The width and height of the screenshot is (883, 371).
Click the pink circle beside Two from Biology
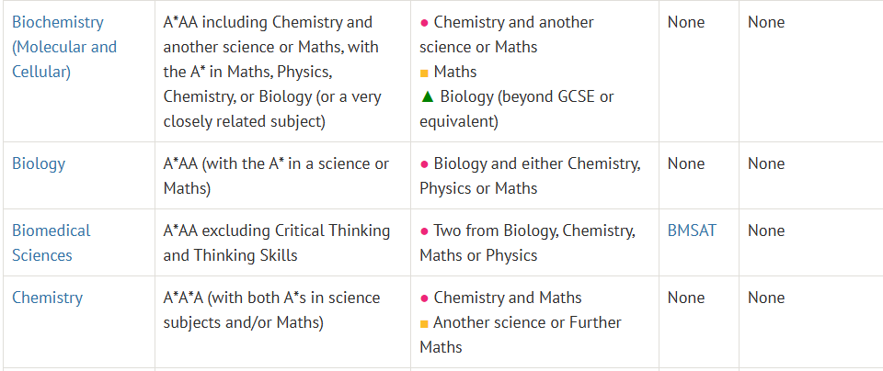pyautogui.click(x=425, y=231)
